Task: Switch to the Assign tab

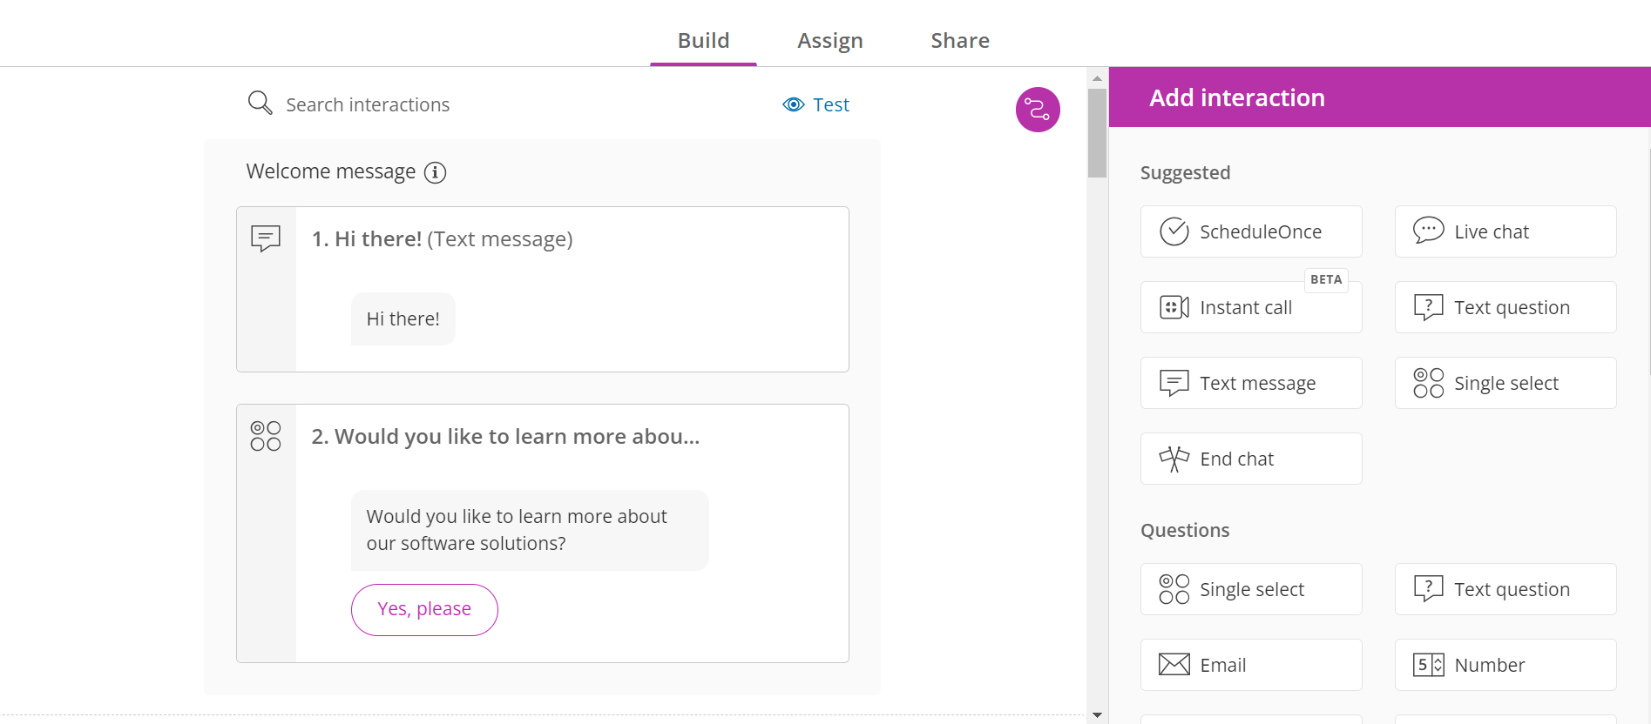Action: [829, 41]
